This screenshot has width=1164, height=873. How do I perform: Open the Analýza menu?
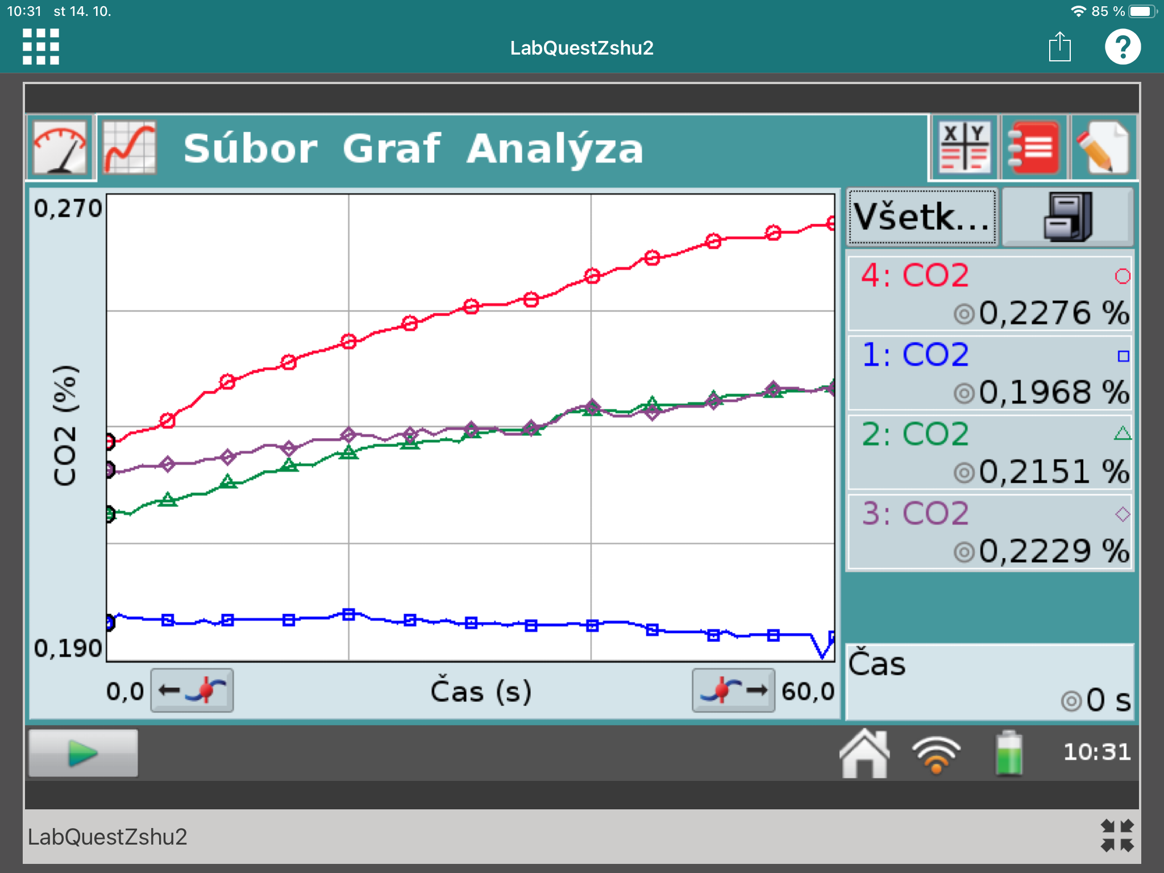[555, 149]
